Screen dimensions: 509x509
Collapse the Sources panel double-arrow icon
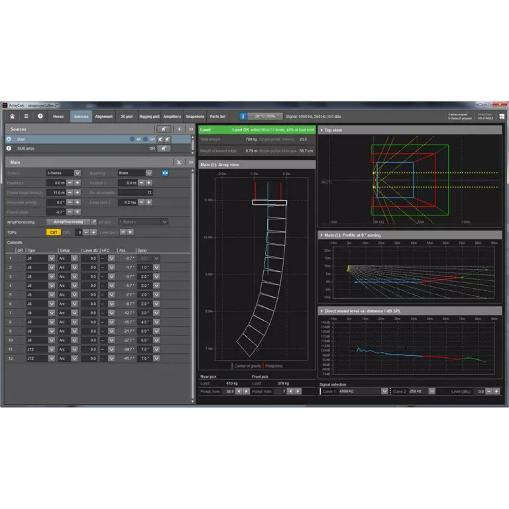pos(191,129)
